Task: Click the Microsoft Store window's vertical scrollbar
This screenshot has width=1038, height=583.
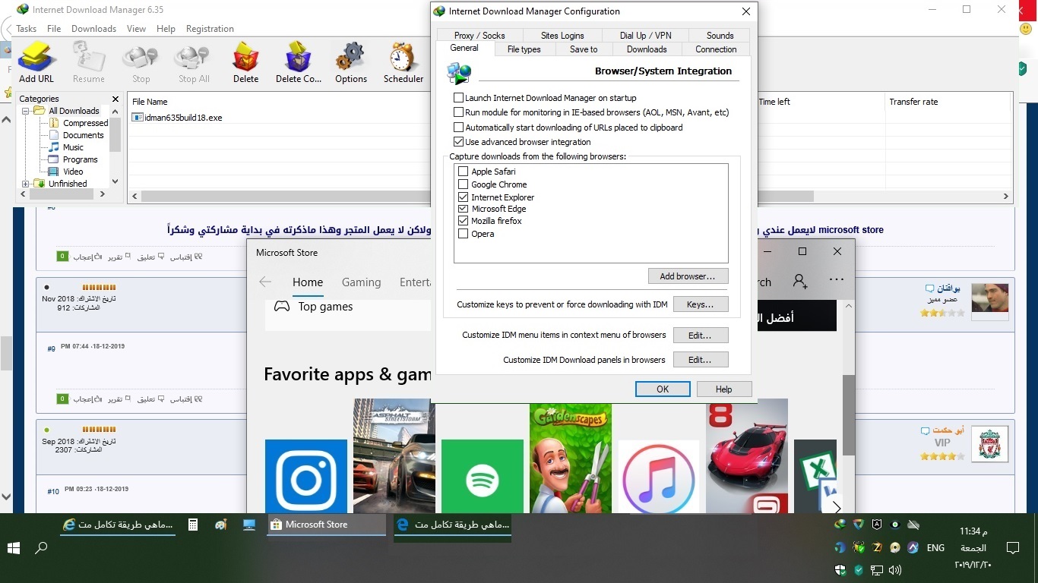Action: pyautogui.click(x=849, y=414)
